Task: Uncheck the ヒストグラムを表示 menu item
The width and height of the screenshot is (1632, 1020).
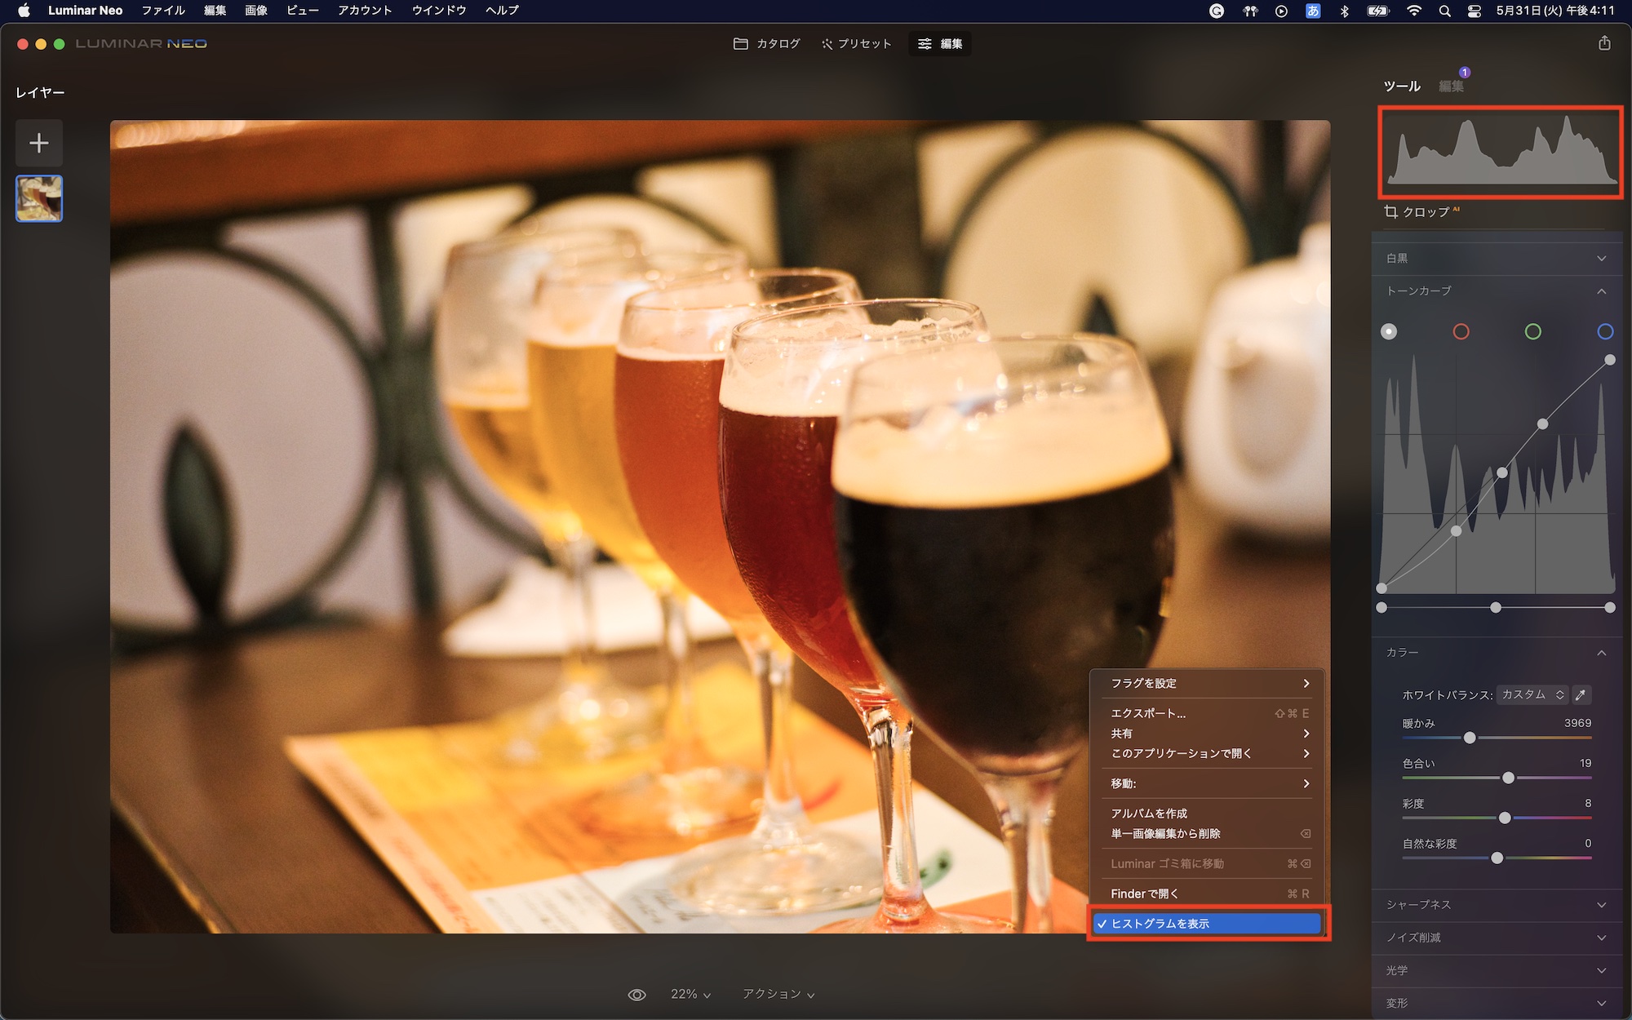Action: coord(1206,924)
